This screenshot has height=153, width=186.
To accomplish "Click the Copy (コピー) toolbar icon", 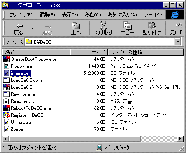I will [x=128, y=26].
